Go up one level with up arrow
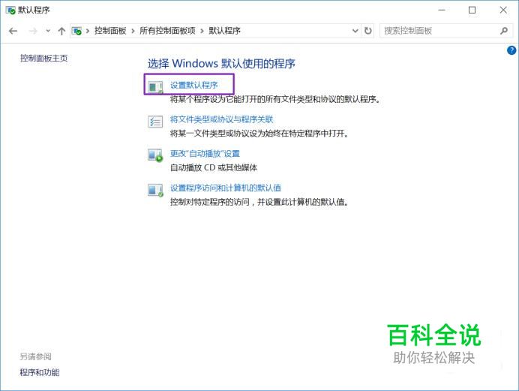This screenshot has width=519, height=391. point(61,31)
